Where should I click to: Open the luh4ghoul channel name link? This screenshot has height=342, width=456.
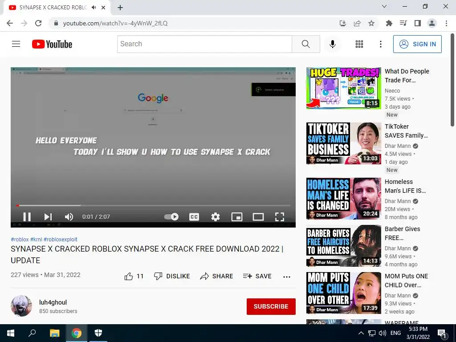click(53, 302)
